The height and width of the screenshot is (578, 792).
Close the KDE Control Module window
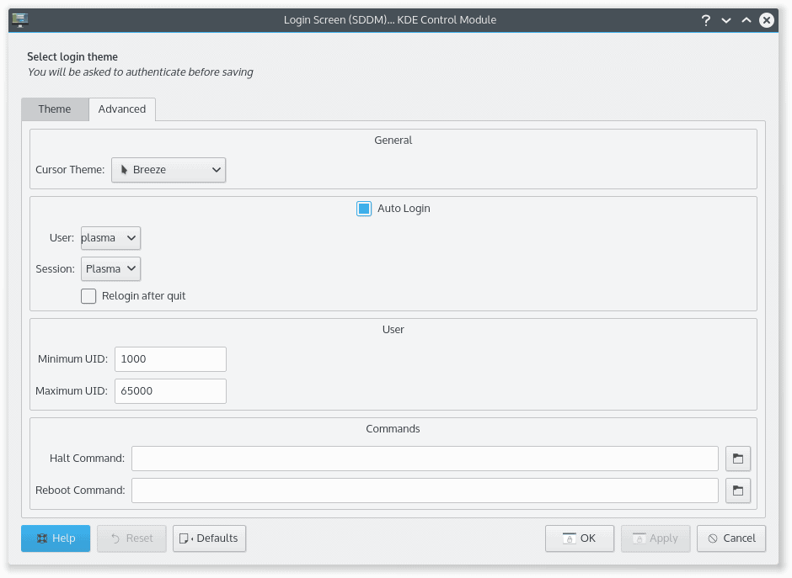pyautogui.click(x=766, y=20)
